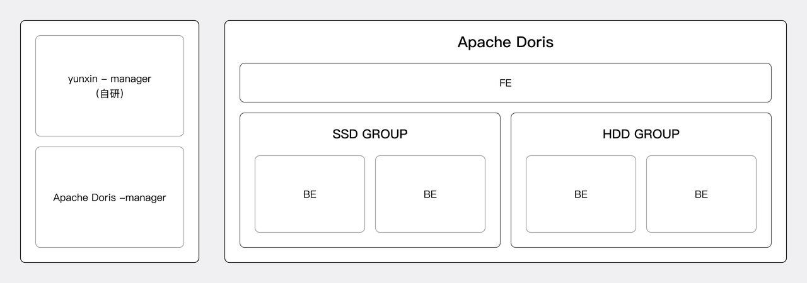Click the HDD GROUP heading

click(x=641, y=134)
